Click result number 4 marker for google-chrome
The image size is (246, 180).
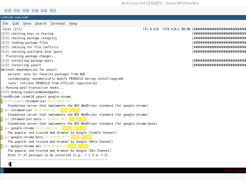[x=2, y=128]
